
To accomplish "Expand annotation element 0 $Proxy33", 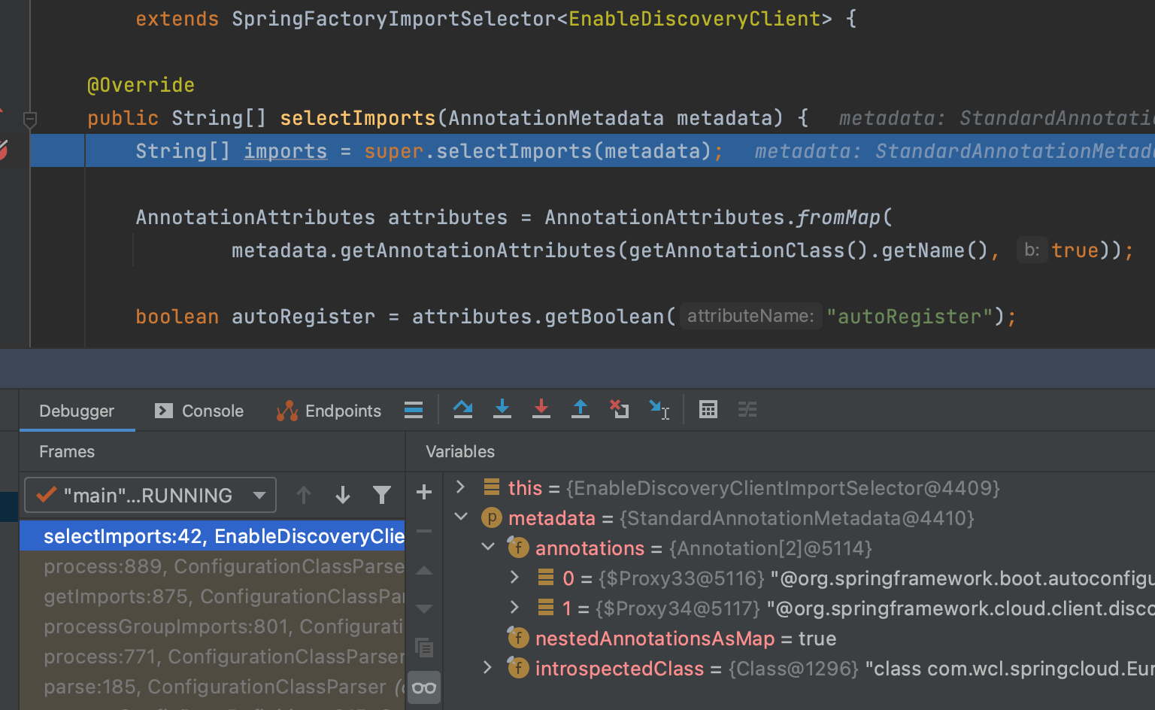I will [x=514, y=578].
